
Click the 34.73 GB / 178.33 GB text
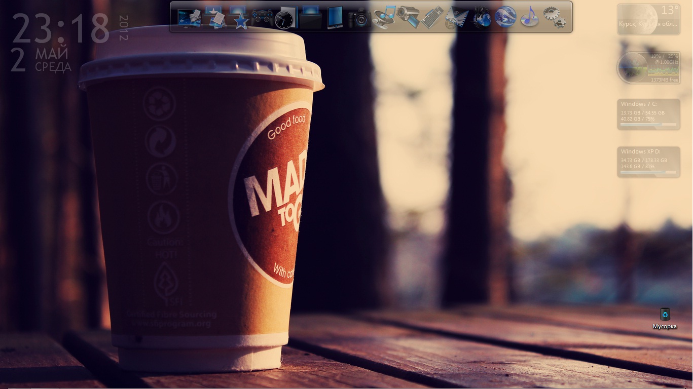(644, 161)
